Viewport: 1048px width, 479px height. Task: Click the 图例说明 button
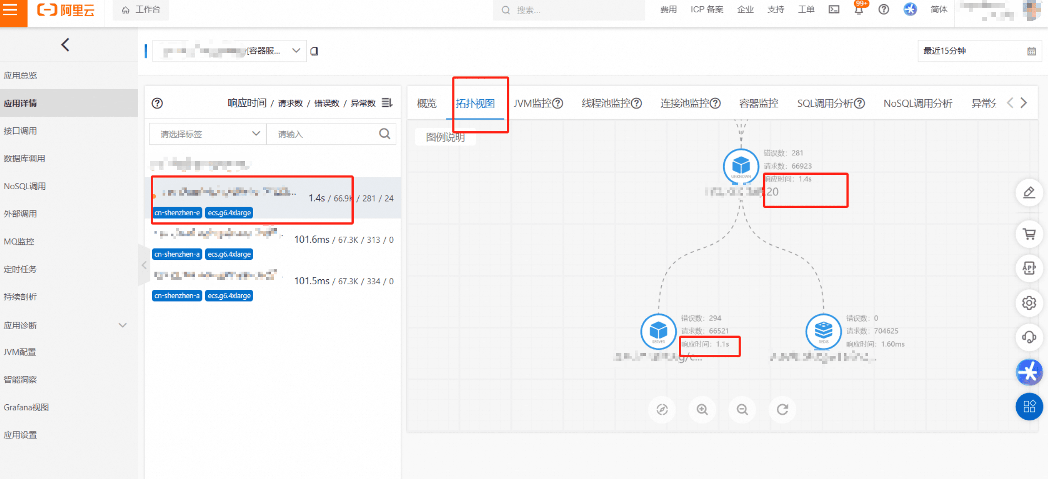tap(445, 137)
